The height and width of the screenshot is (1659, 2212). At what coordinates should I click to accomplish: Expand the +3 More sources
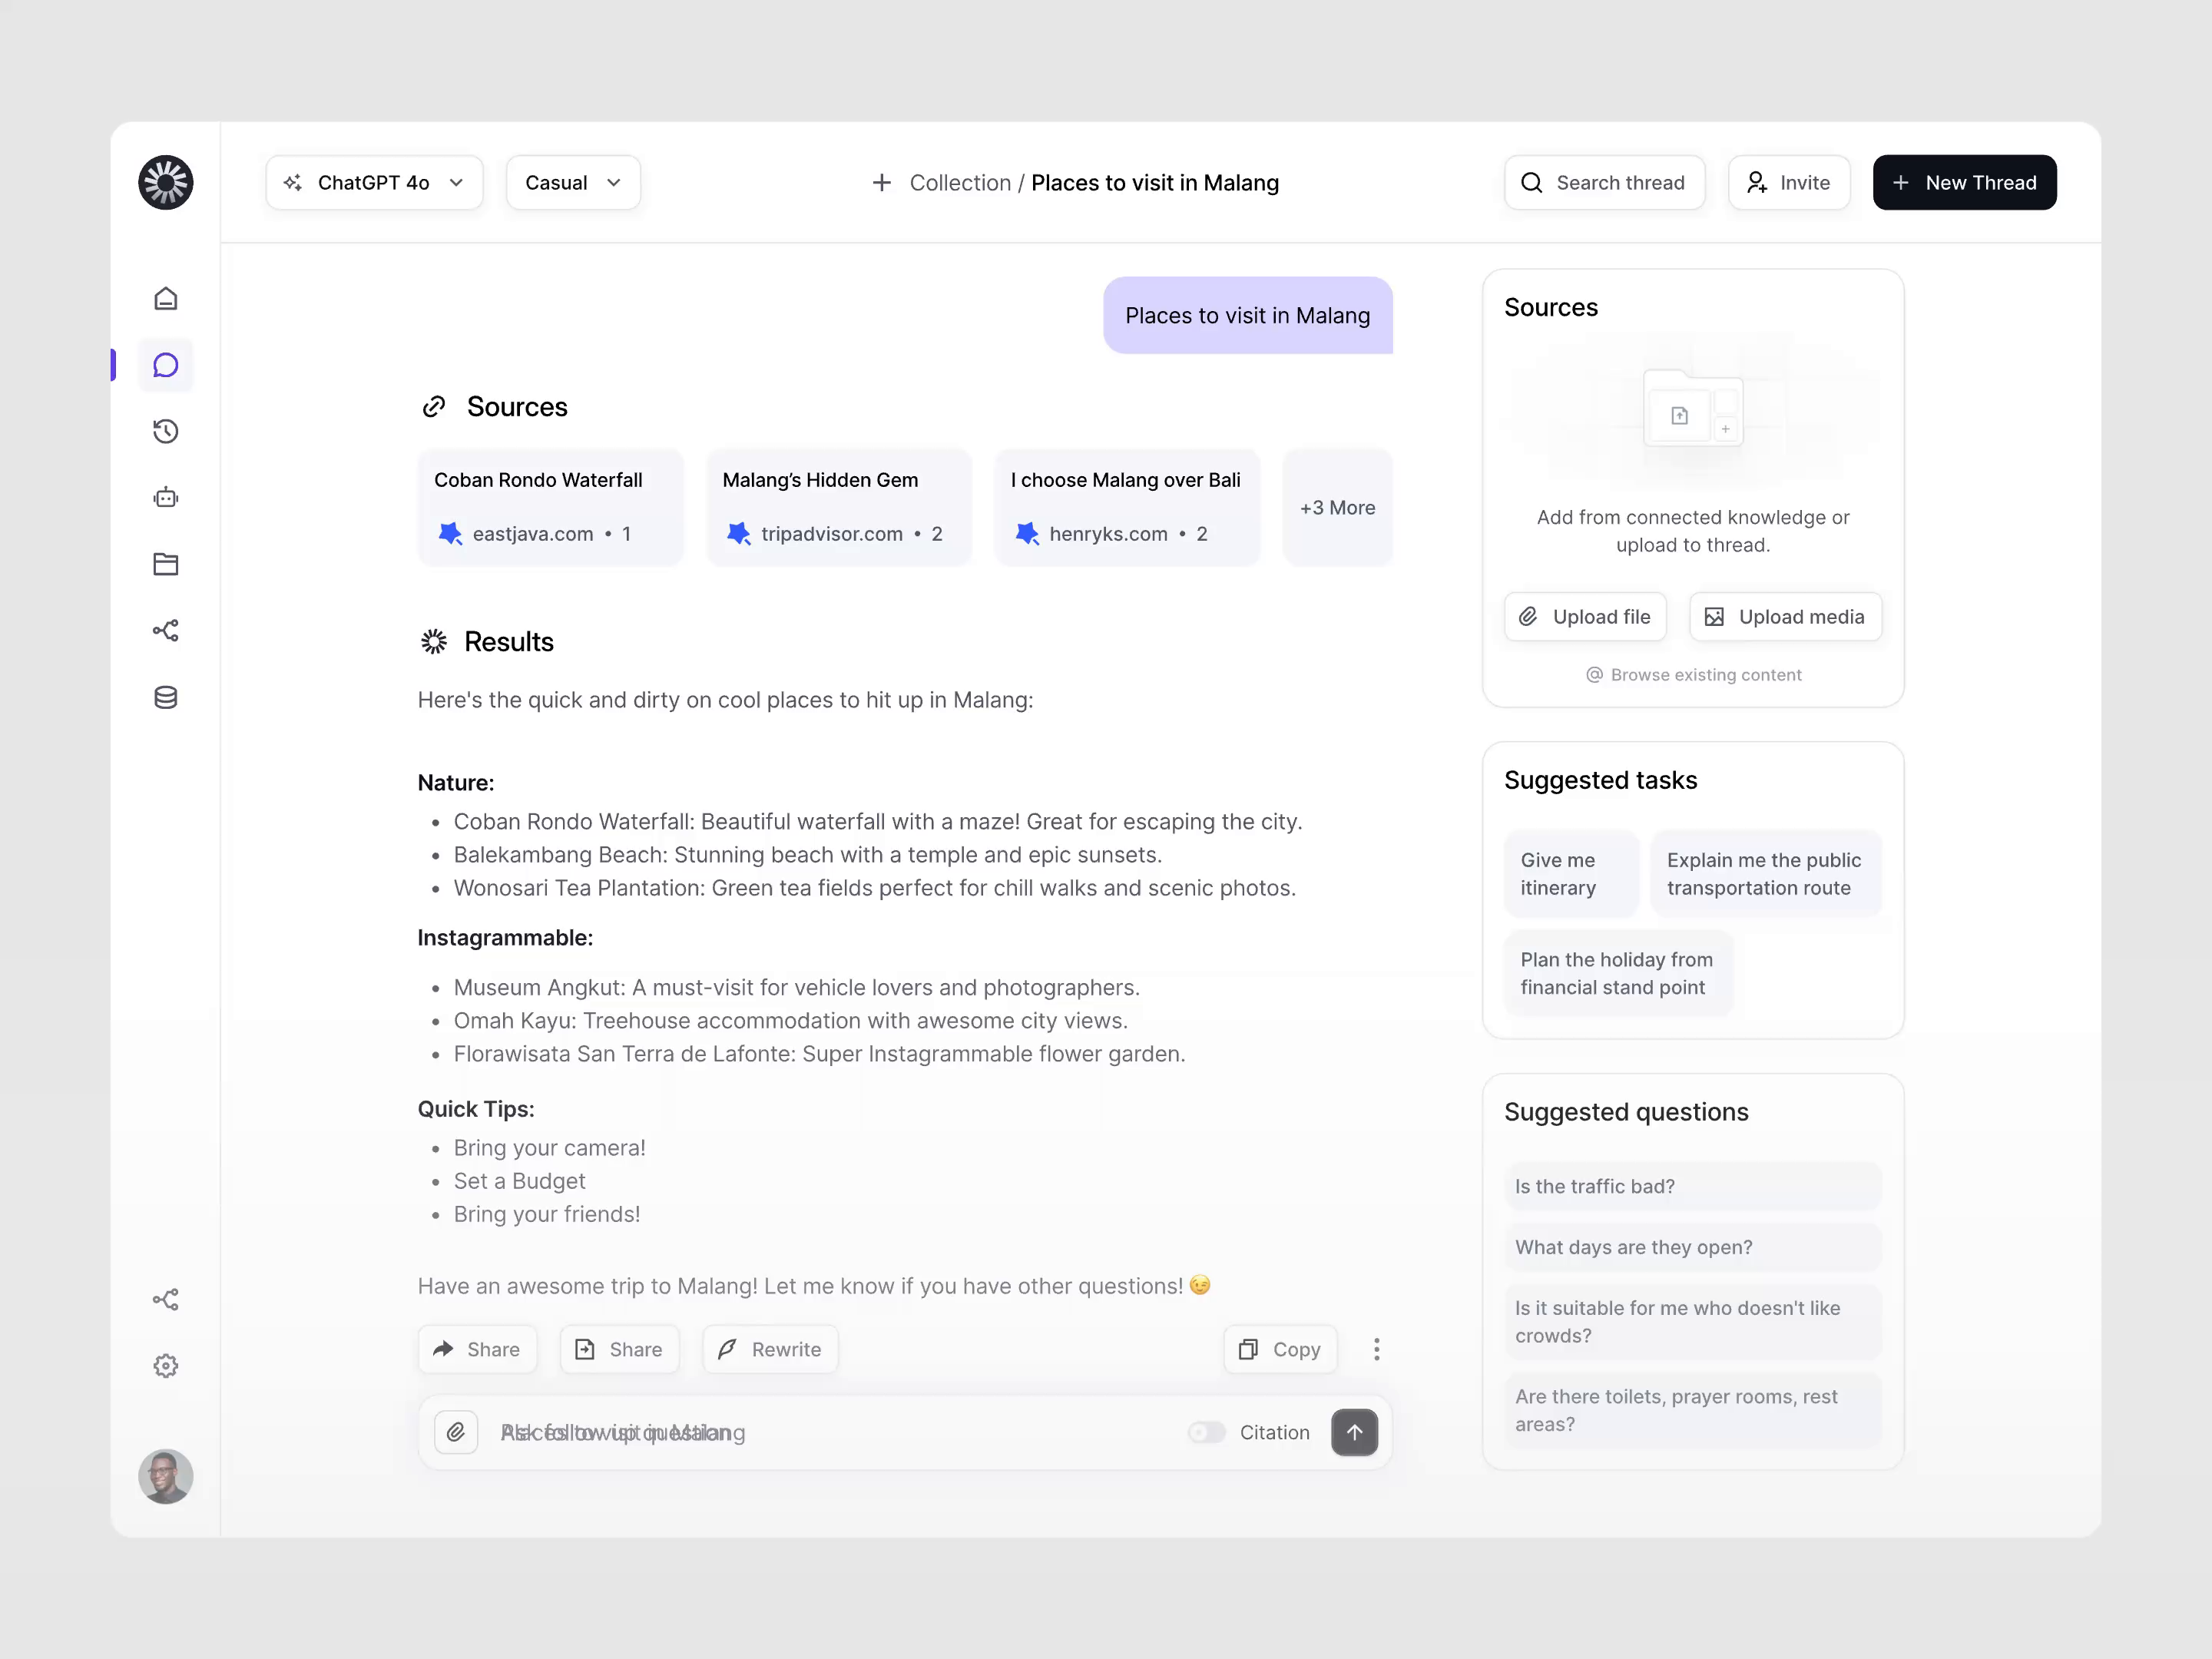pyautogui.click(x=1337, y=507)
